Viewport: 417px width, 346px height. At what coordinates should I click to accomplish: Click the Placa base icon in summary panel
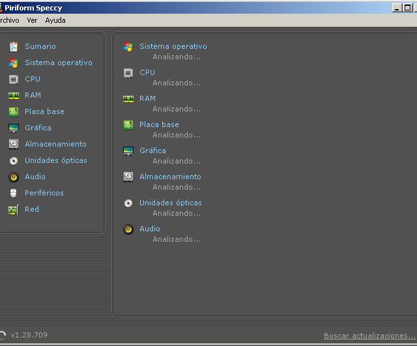128,124
